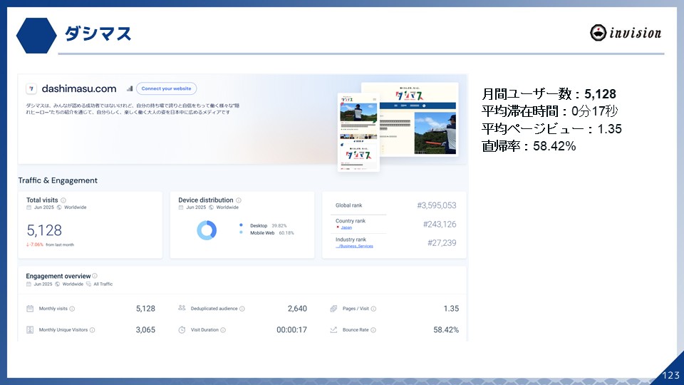
Task: Click the Total visits value 5,128
Action: pyautogui.click(x=44, y=230)
